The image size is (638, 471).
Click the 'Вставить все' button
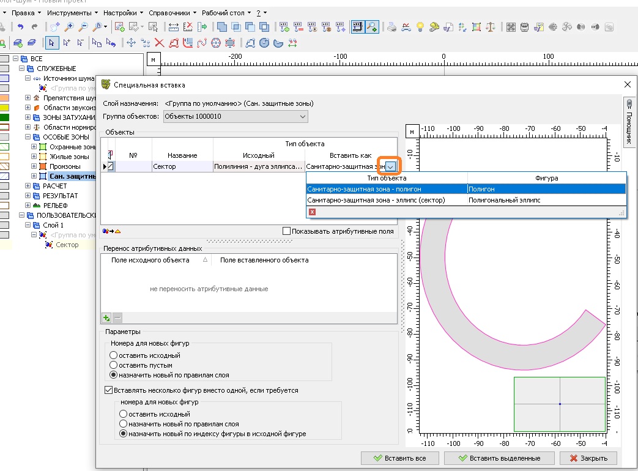400,458
